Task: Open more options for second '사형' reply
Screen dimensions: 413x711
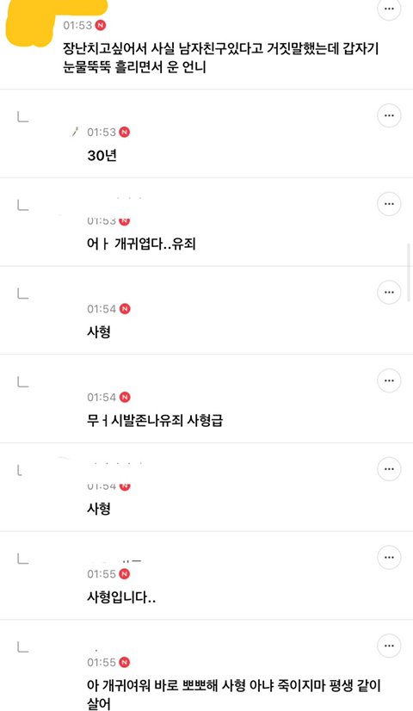Action: (x=389, y=469)
